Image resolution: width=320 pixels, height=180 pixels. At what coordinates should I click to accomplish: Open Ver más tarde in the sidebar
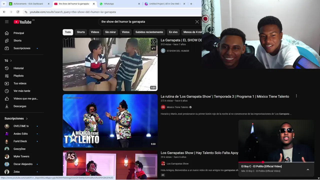(x=22, y=91)
